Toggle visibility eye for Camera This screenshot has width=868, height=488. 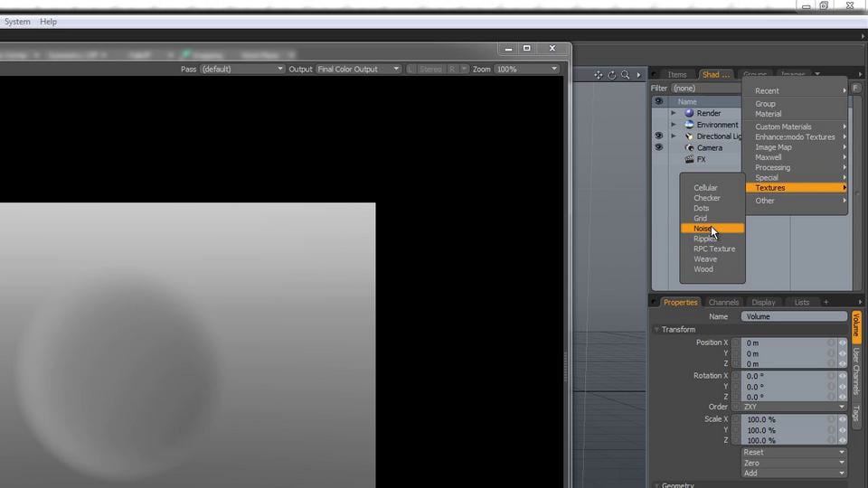[658, 147]
